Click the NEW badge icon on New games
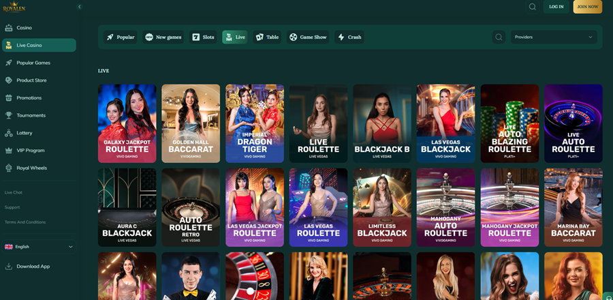 pyautogui.click(x=149, y=37)
